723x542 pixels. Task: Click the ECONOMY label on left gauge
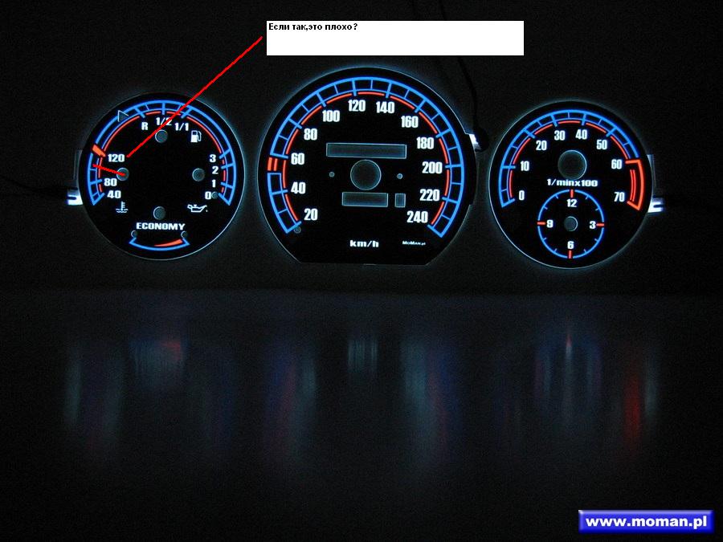(x=160, y=226)
